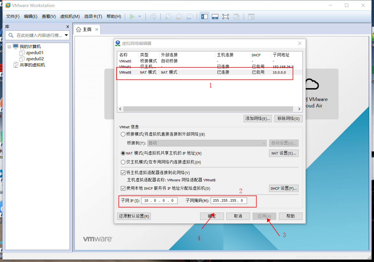The image size is (374, 262).
Task: Close the 主页 tab
Action: click(x=97, y=29)
